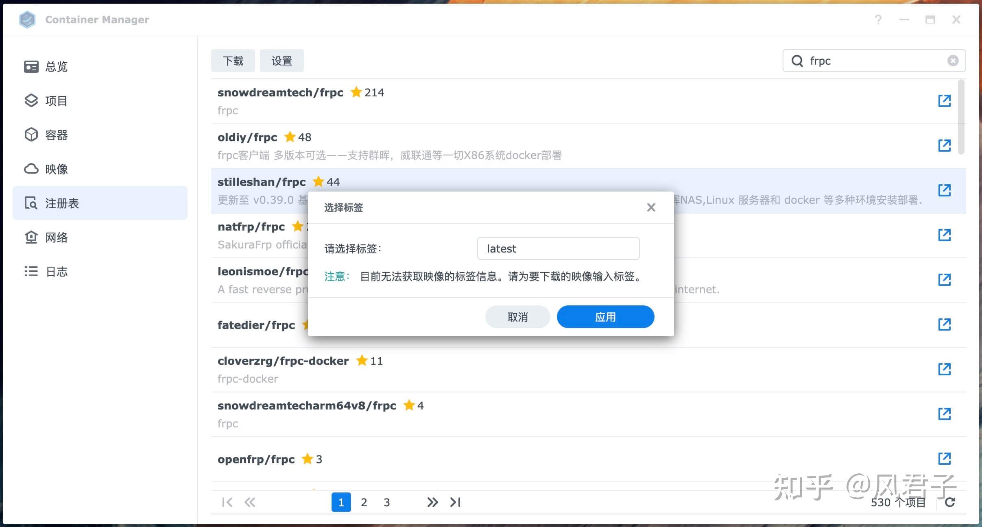Skip forward with double-arrow pagination

432,502
